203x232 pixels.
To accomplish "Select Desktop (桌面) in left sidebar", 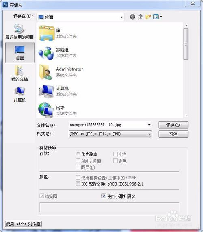I will (20, 53).
